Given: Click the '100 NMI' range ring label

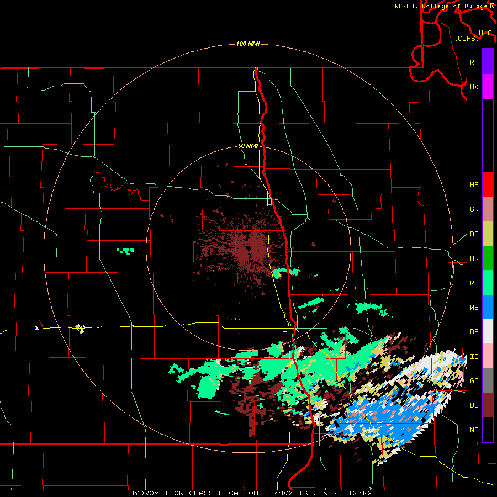Looking at the screenshot, I should [248, 44].
